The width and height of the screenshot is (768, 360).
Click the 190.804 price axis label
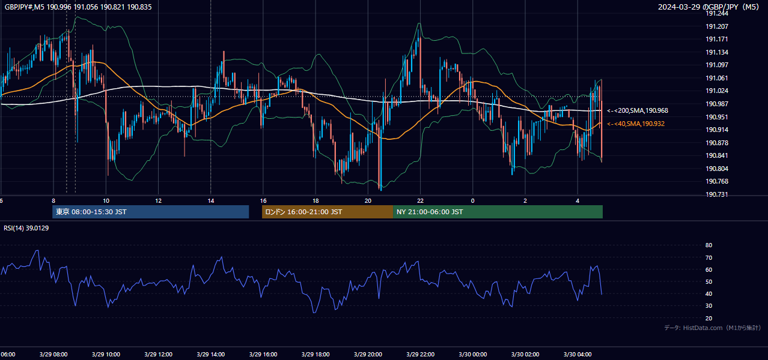(x=717, y=169)
